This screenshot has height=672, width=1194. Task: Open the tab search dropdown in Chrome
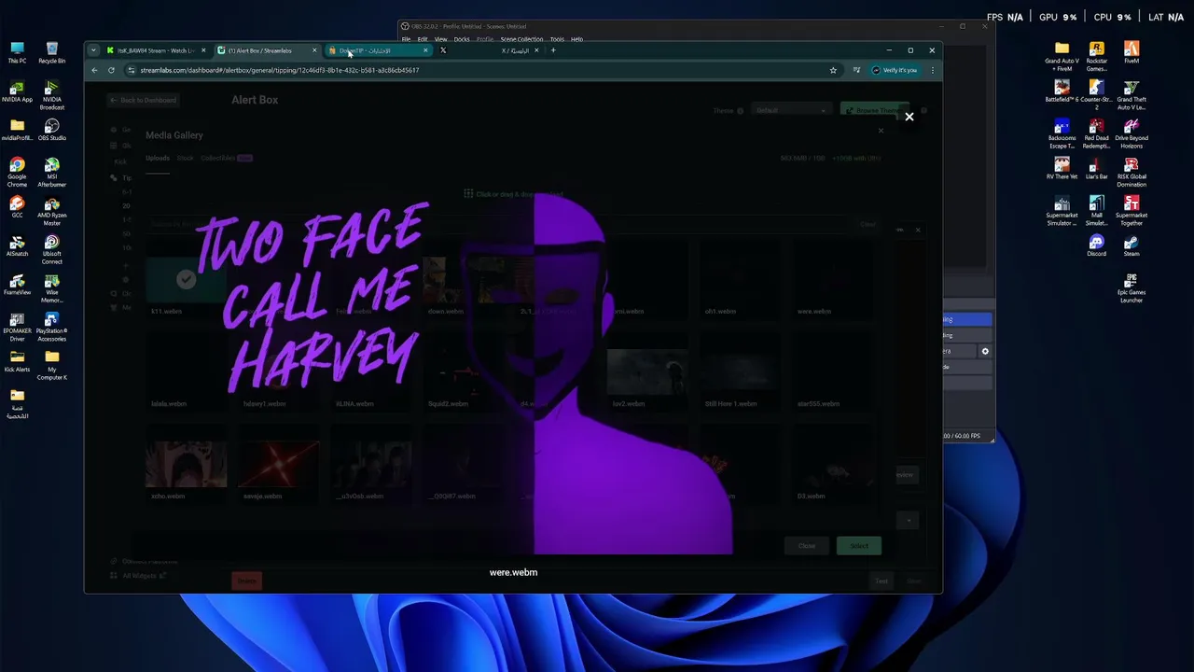93,50
